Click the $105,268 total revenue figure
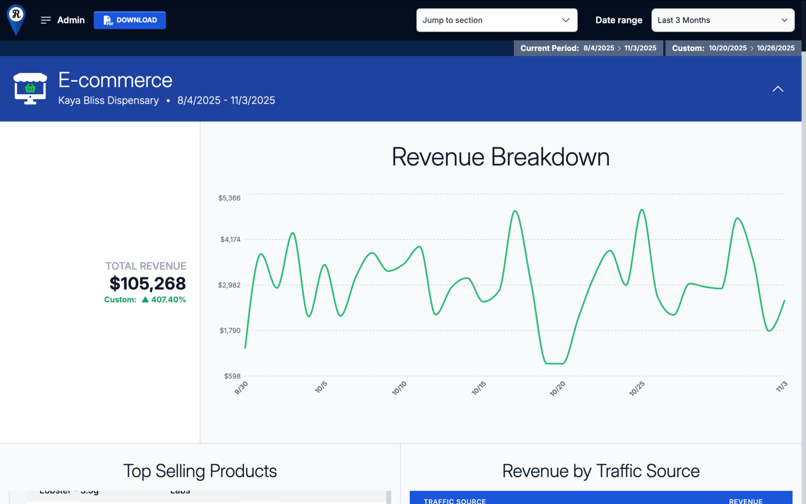Viewport: 806px width, 504px height. pyautogui.click(x=147, y=283)
